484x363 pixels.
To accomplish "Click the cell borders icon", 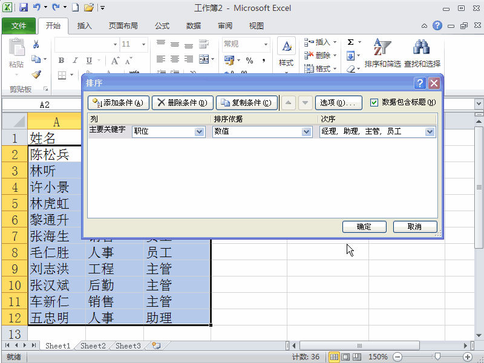I will coord(62,74).
